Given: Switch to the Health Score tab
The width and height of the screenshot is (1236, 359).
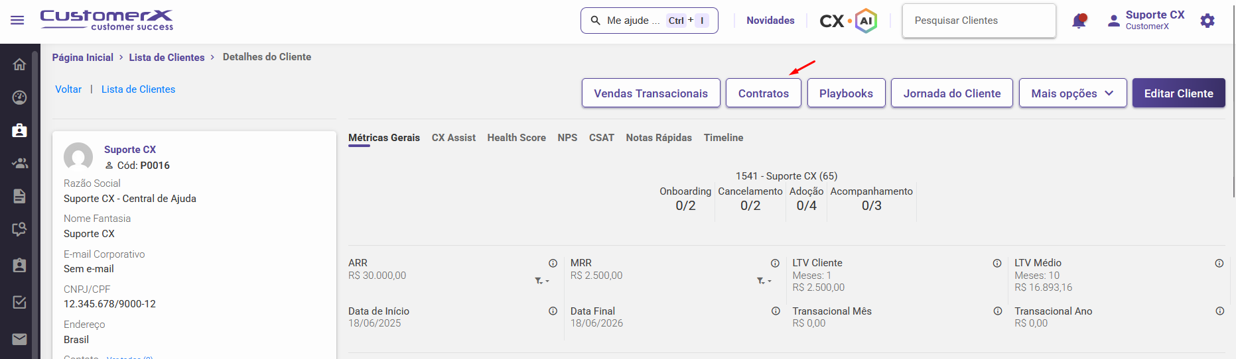Looking at the screenshot, I should pyautogui.click(x=516, y=138).
